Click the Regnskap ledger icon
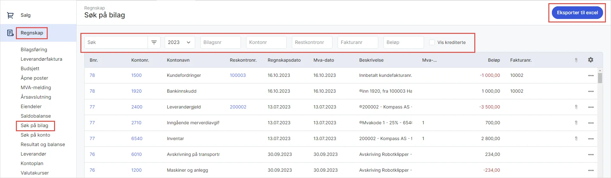The image size is (611, 178). pos(10,33)
